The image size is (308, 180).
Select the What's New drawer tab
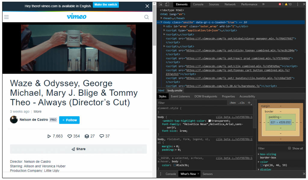pos(188,174)
